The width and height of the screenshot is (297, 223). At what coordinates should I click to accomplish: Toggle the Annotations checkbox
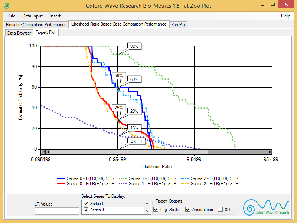pyautogui.click(x=187, y=210)
